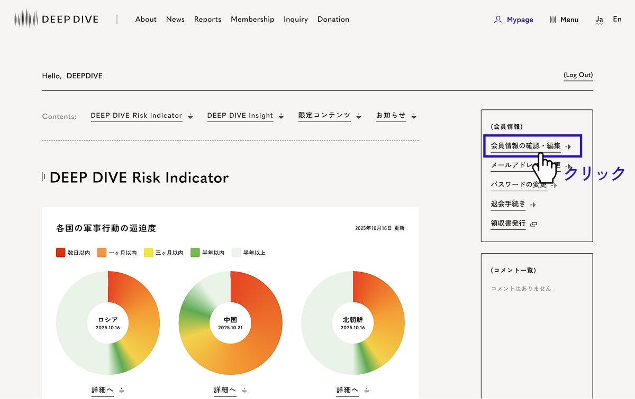Go to the Membership page

(252, 20)
